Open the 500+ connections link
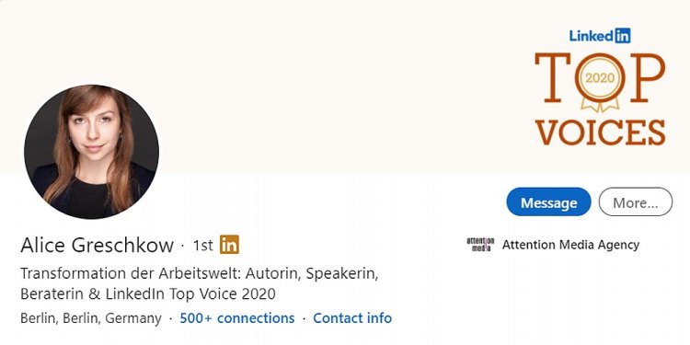 (x=237, y=318)
